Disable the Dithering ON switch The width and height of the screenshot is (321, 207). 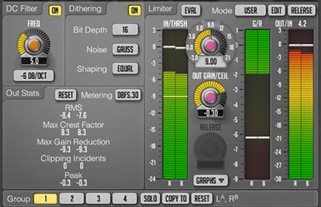(135, 10)
